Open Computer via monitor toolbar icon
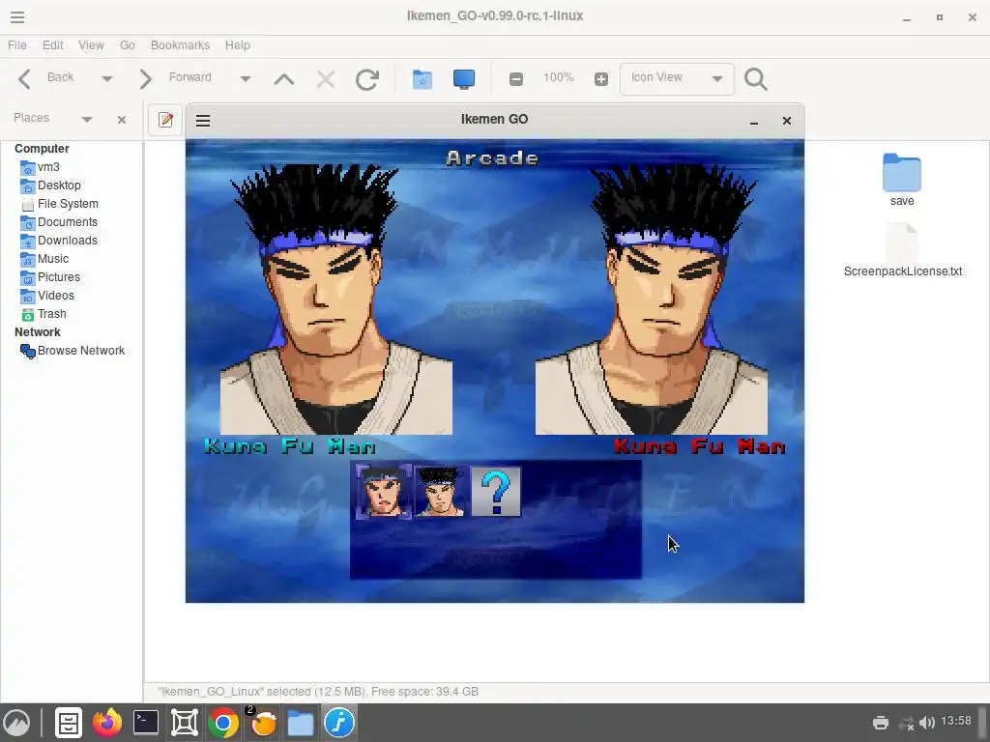 click(464, 79)
